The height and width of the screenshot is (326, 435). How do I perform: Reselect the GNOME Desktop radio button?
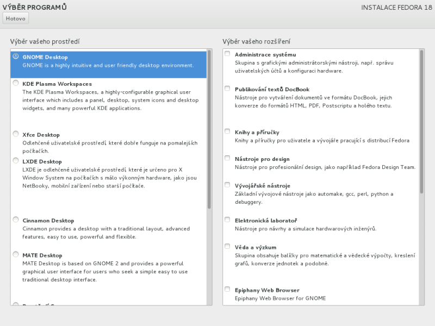point(16,55)
